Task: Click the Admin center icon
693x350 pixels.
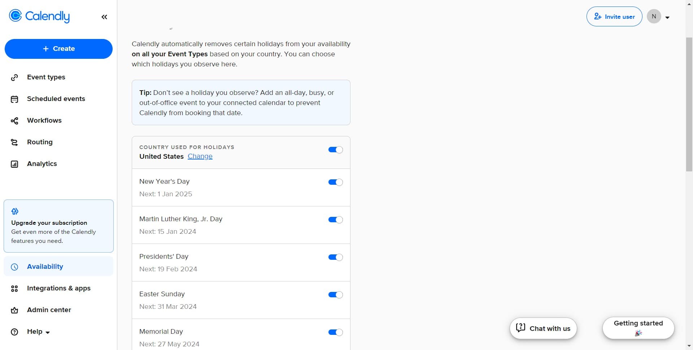Action: click(14, 310)
